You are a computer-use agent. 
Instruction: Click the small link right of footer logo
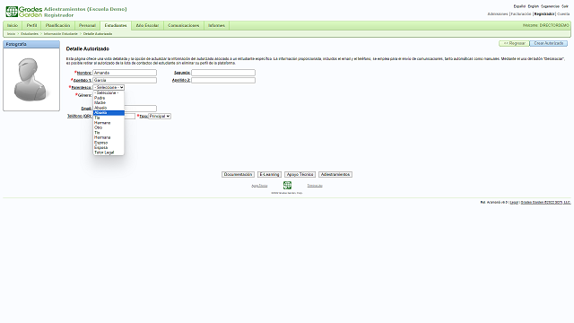315,186
